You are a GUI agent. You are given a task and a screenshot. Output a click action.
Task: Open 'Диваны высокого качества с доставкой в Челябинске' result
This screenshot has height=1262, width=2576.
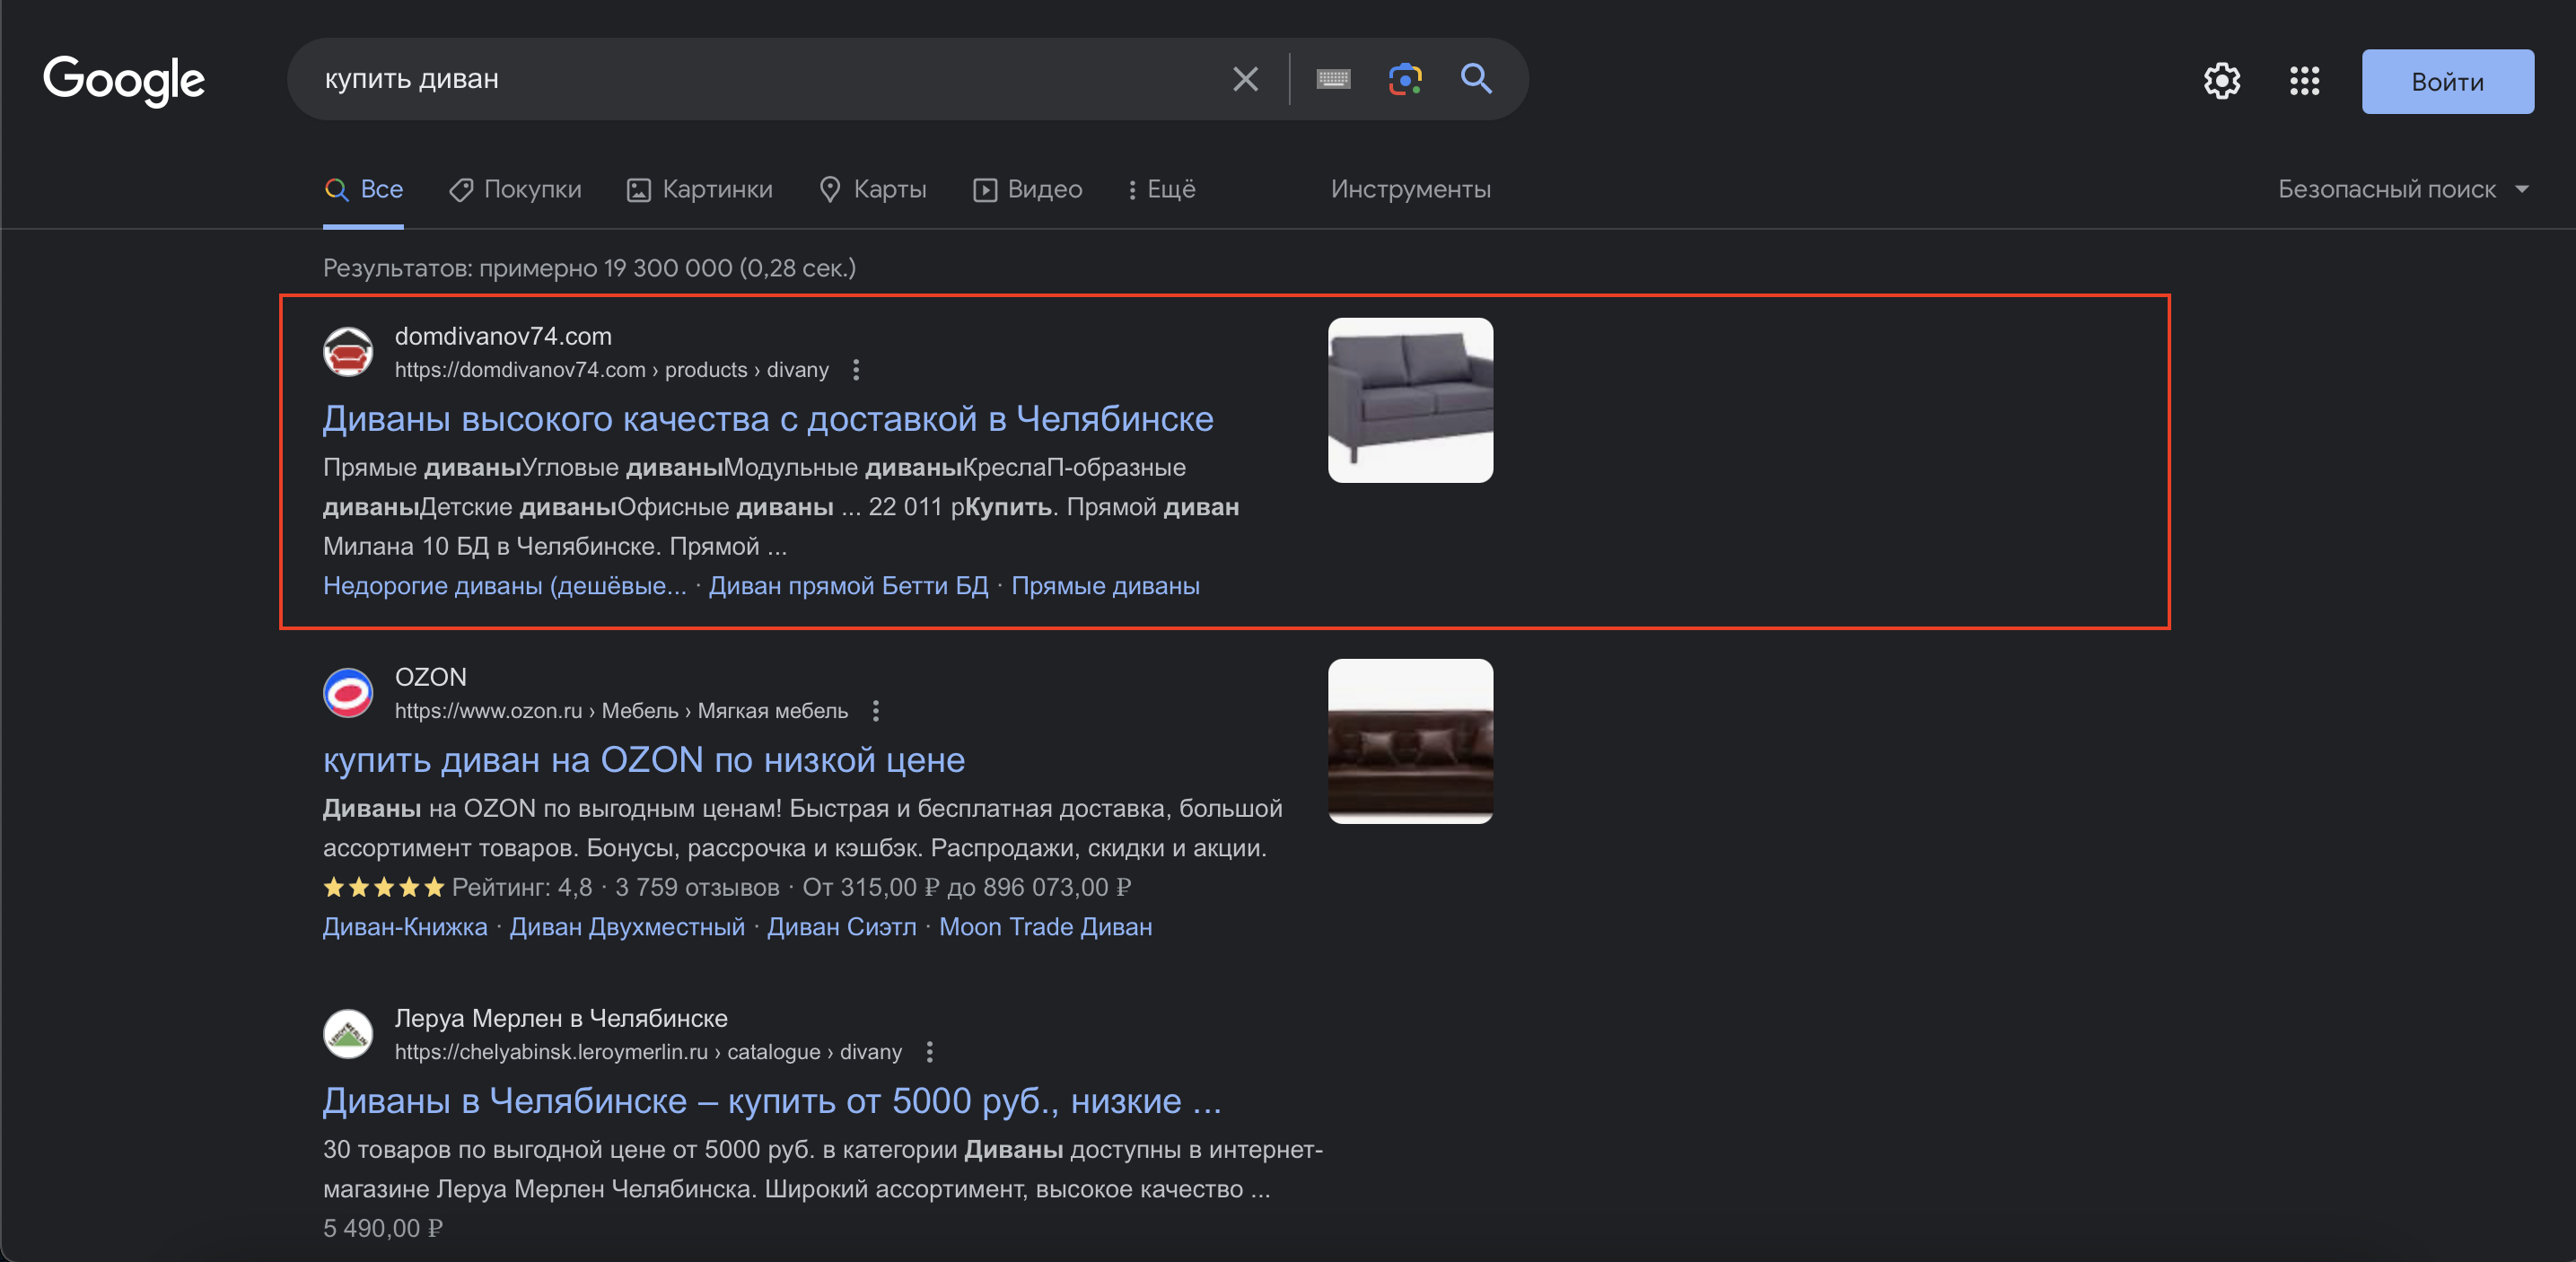(768, 418)
